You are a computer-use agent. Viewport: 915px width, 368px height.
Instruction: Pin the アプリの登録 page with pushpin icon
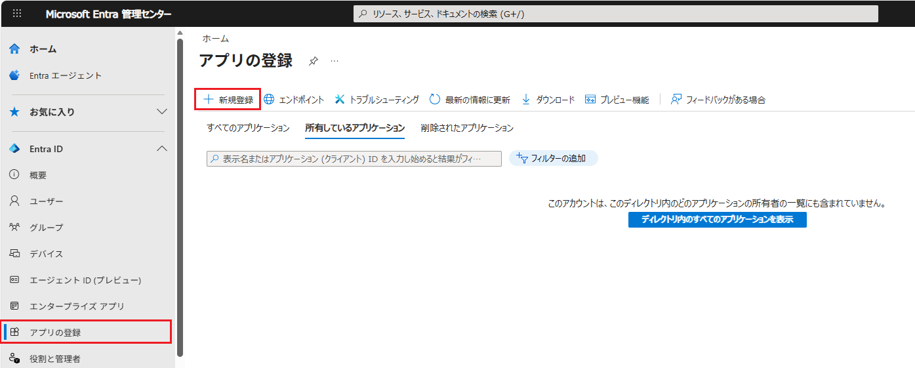point(314,61)
